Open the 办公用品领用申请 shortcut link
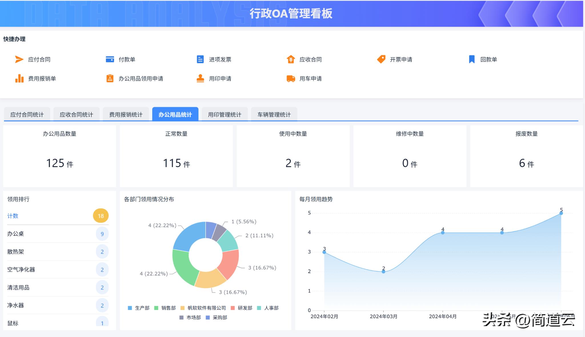The height and width of the screenshot is (337, 585). tap(141, 78)
